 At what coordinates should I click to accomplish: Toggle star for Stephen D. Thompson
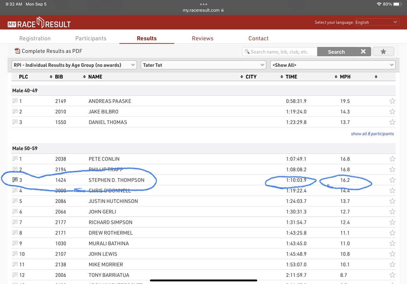pos(392,180)
